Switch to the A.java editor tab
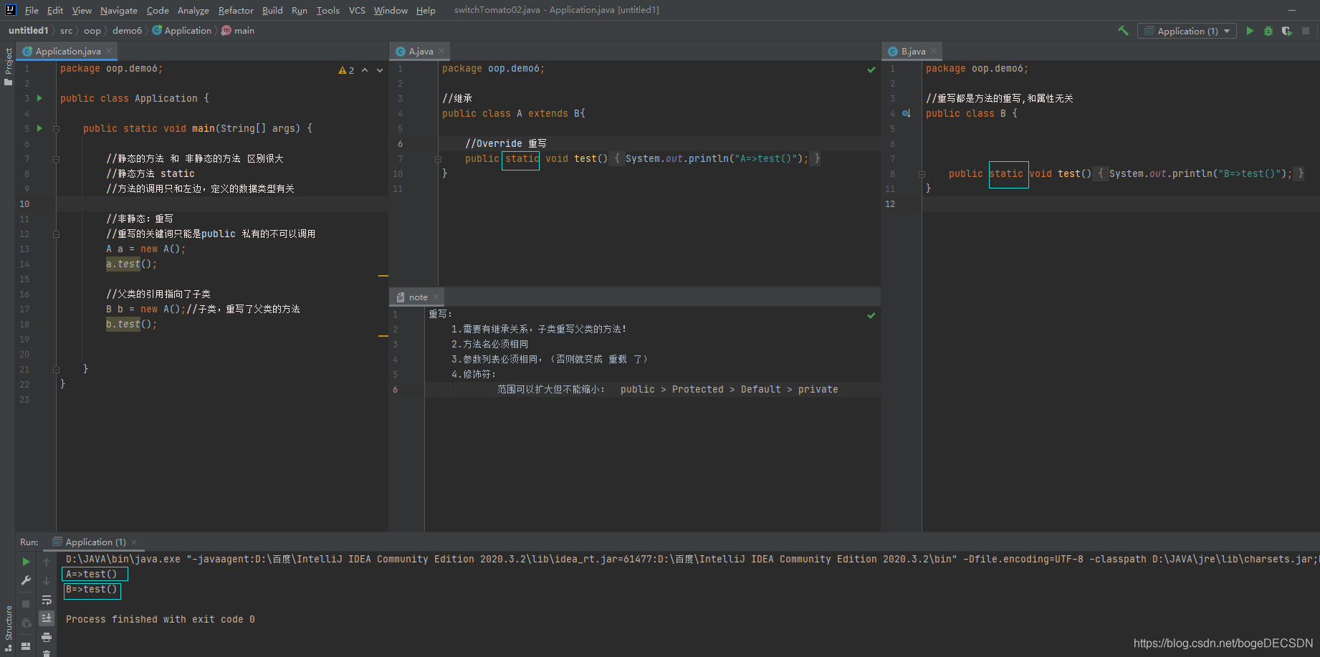Screen dimensions: 1320x657 click(x=421, y=51)
